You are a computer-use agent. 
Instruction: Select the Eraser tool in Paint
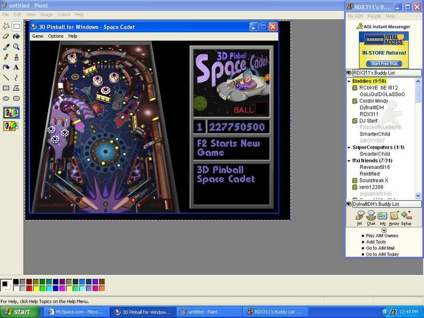coord(6,36)
